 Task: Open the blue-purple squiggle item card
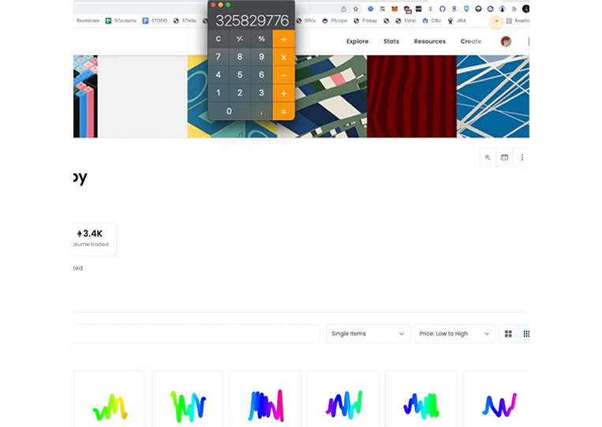[497, 399]
